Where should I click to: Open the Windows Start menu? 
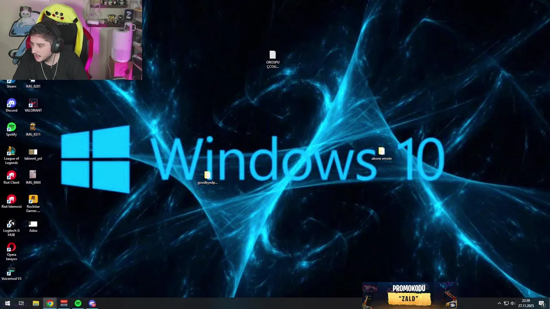pos(7,303)
